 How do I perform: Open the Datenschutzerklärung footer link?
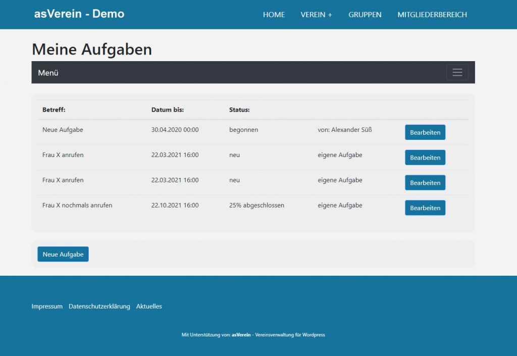coord(99,306)
